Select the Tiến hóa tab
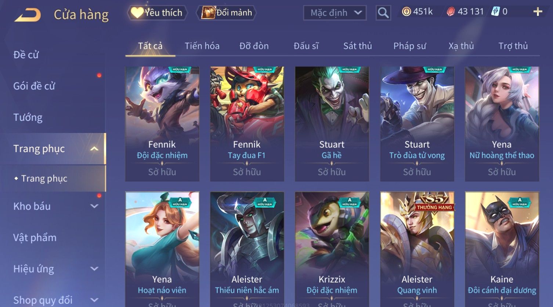This screenshot has width=553, height=307. pos(202,46)
